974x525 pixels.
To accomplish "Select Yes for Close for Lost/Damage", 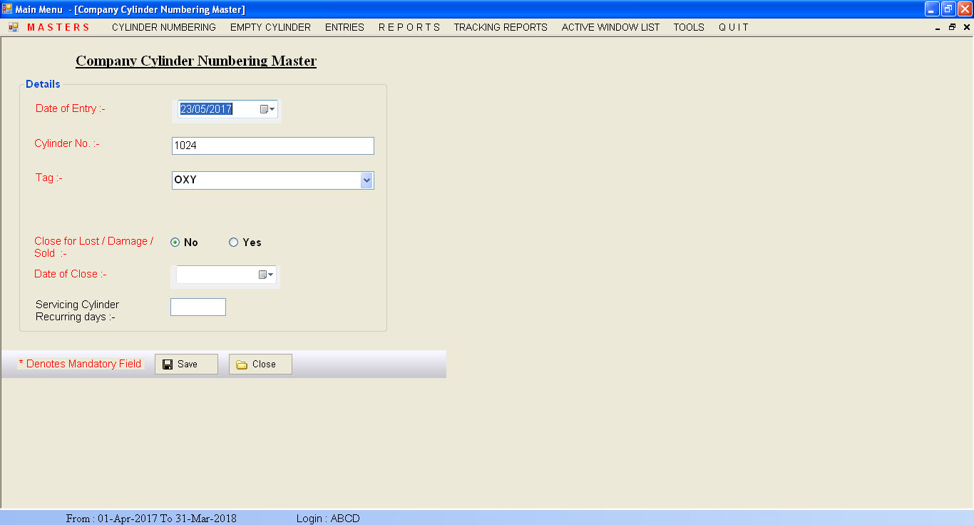I will (x=233, y=243).
